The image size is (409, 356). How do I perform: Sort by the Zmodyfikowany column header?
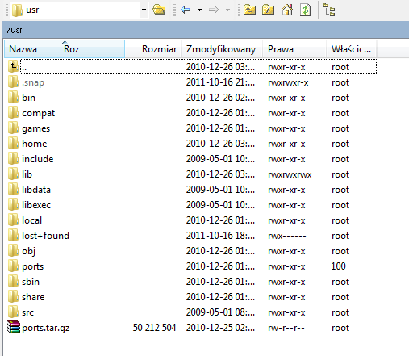(222, 49)
